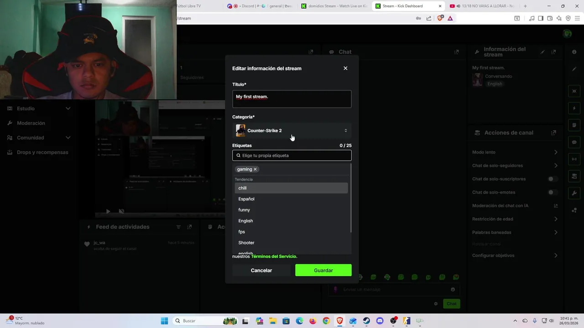Remove the gaming tag chip
Viewport: 584px width, 328px height.
coord(255,169)
